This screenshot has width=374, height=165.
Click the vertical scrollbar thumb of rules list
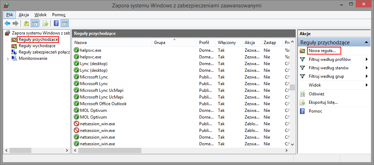(293, 87)
